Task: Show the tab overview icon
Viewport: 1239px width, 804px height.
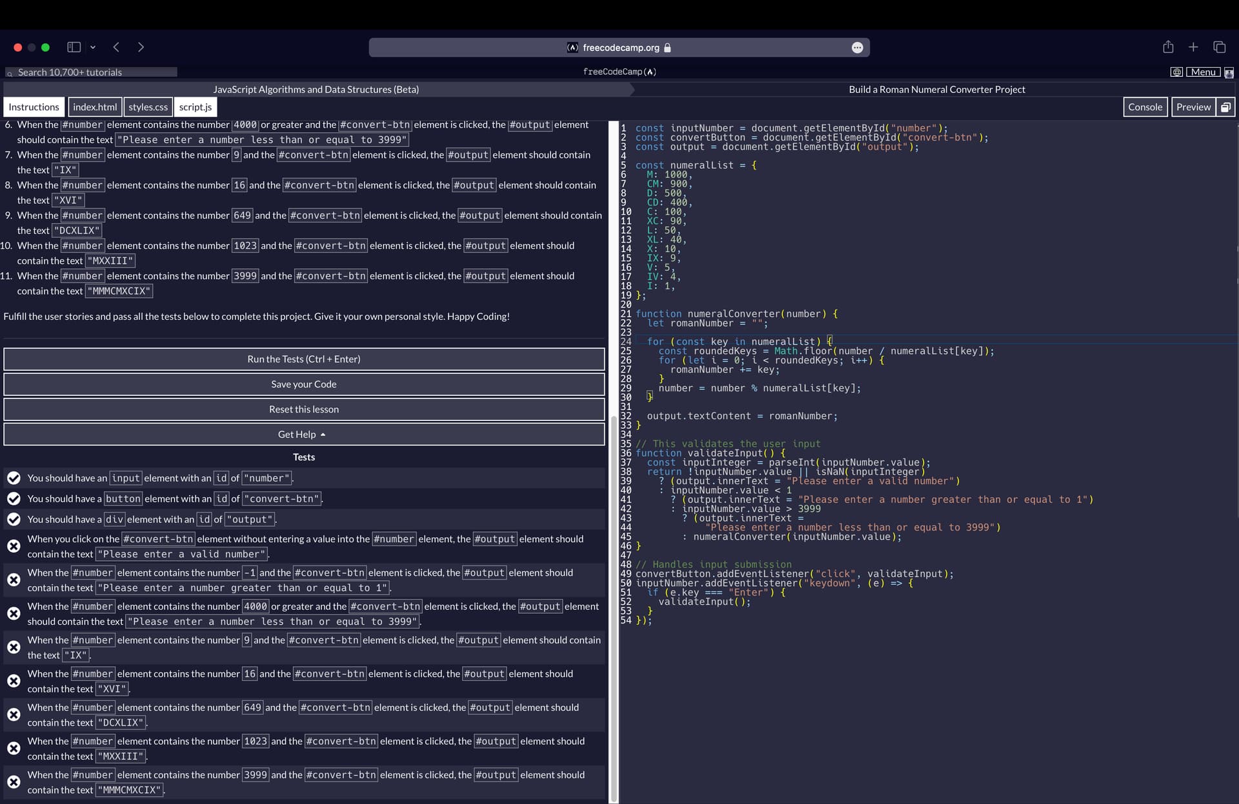Action: [1220, 47]
